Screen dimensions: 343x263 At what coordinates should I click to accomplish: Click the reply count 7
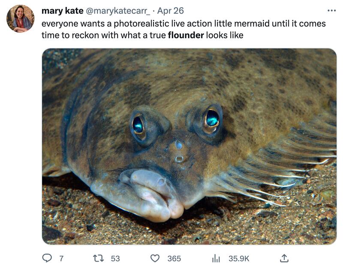click(61, 258)
